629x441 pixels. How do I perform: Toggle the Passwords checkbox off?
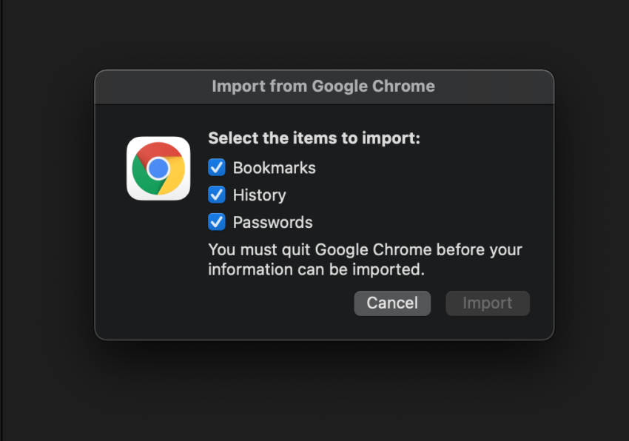point(217,222)
